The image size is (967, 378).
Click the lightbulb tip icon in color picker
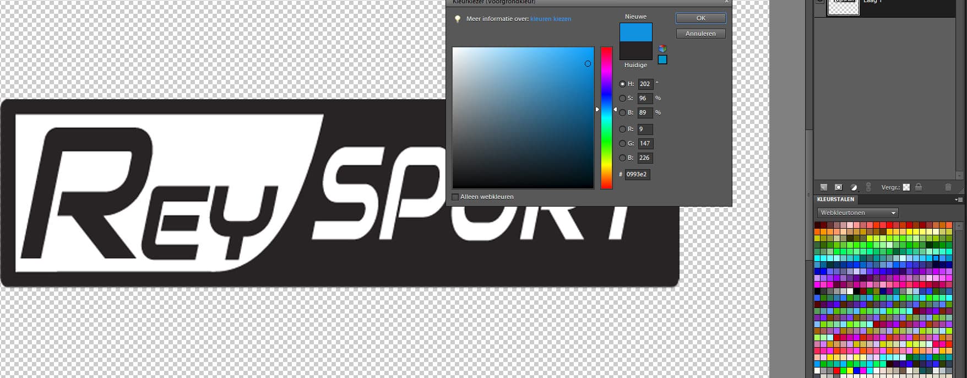[x=457, y=19]
